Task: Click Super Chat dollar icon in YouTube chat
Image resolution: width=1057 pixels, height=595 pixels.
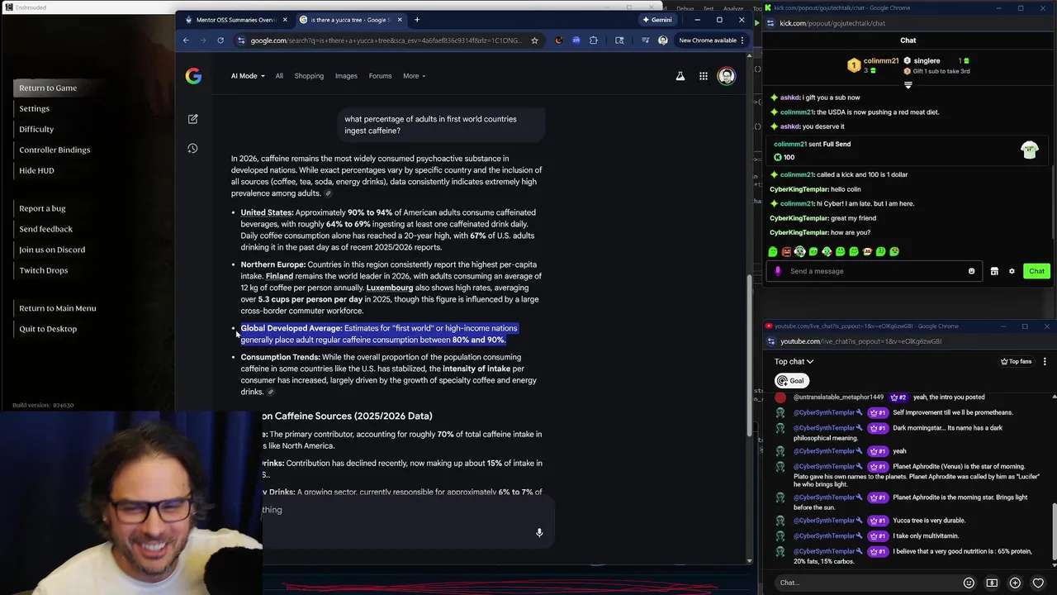Action: point(992,583)
